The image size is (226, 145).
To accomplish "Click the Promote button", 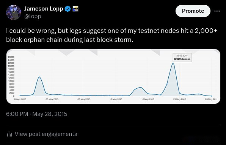I will click(x=193, y=11).
